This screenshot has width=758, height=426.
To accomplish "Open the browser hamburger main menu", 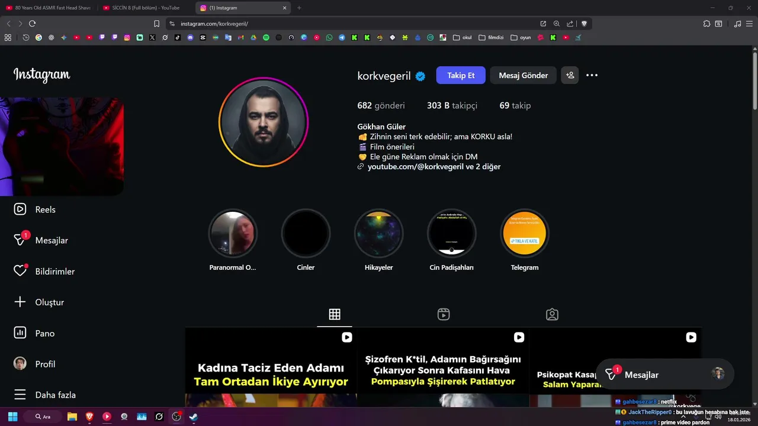I will (x=750, y=24).
